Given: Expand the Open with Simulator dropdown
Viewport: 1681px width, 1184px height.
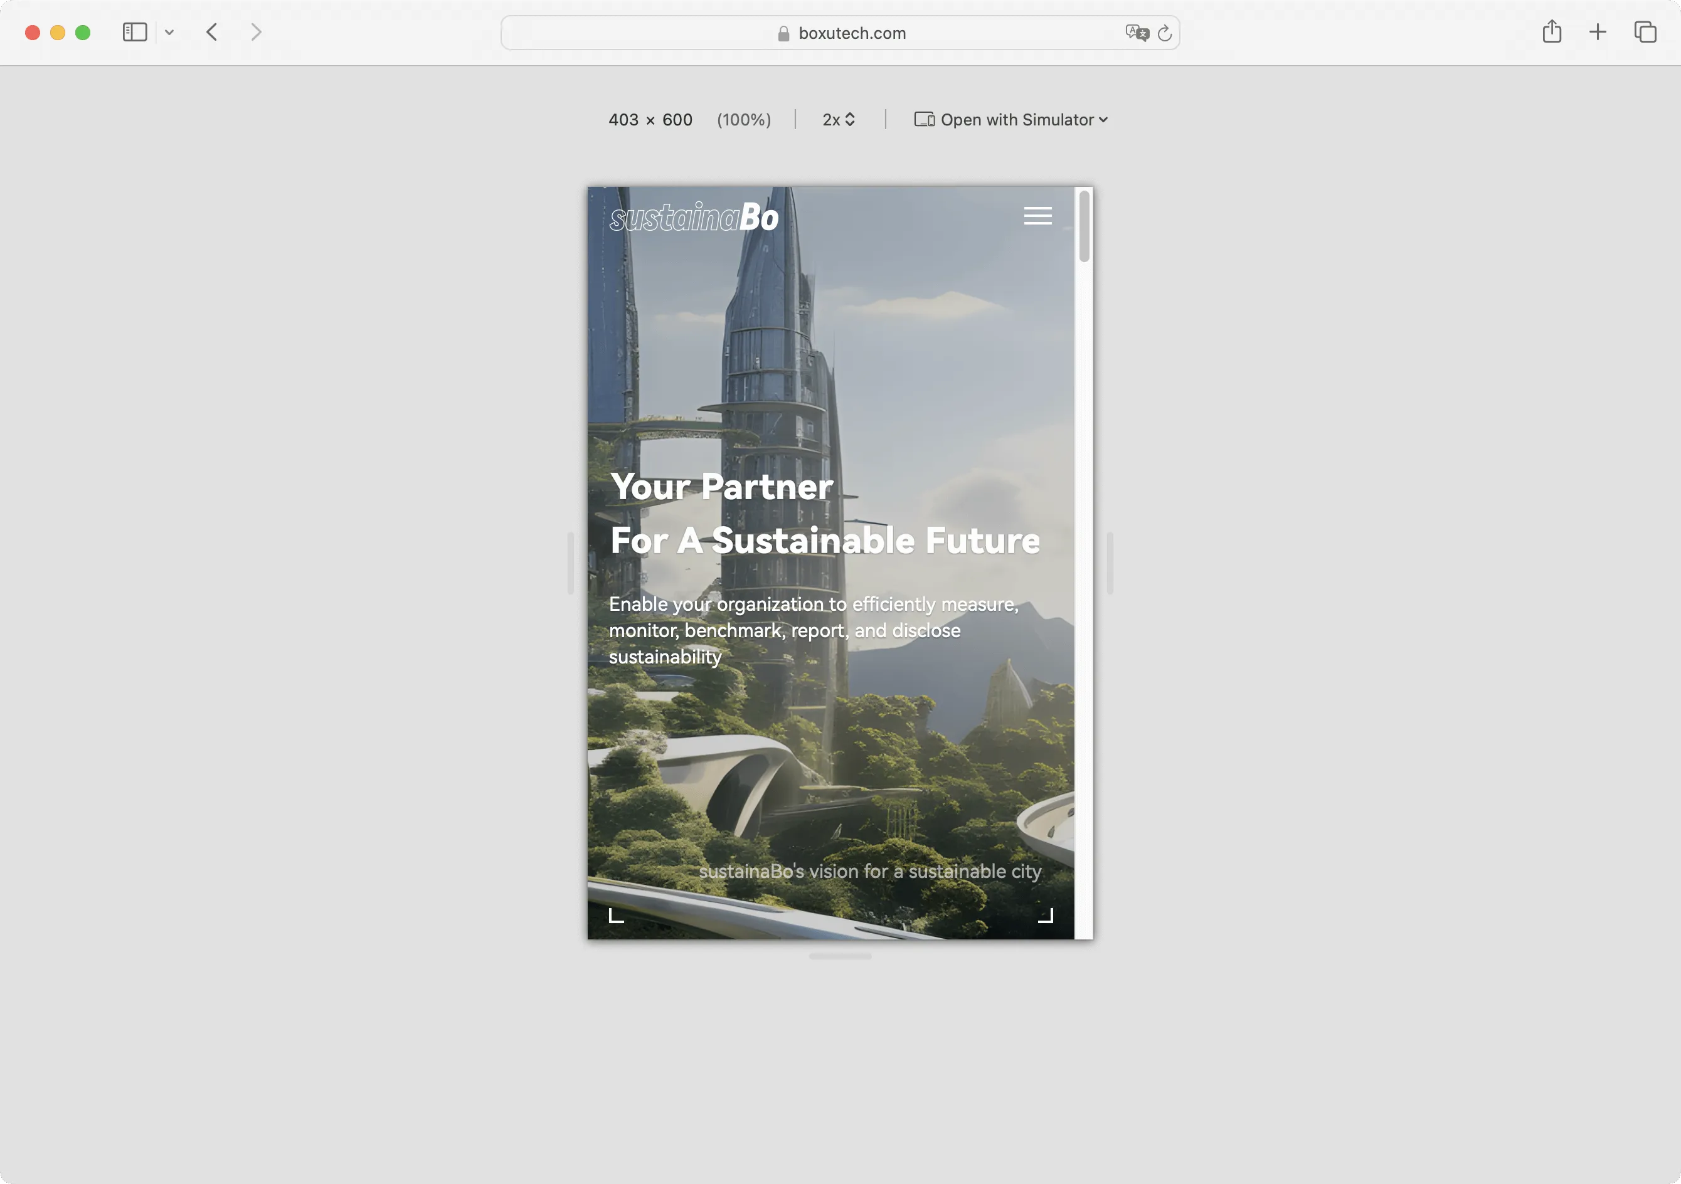Looking at the screenshot, I should coord(1009,119).
